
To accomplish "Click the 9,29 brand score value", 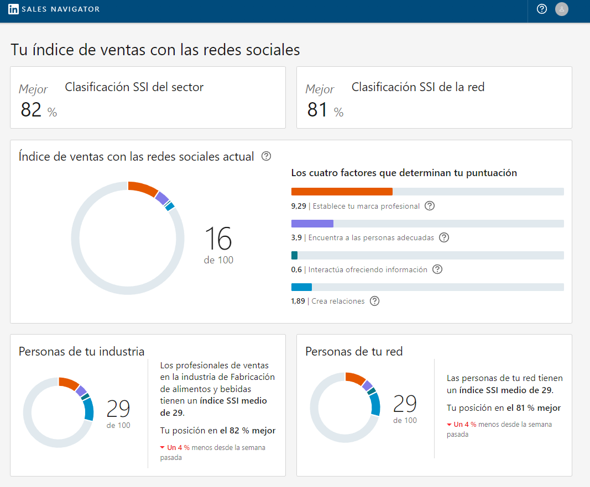I will point(299,207).
